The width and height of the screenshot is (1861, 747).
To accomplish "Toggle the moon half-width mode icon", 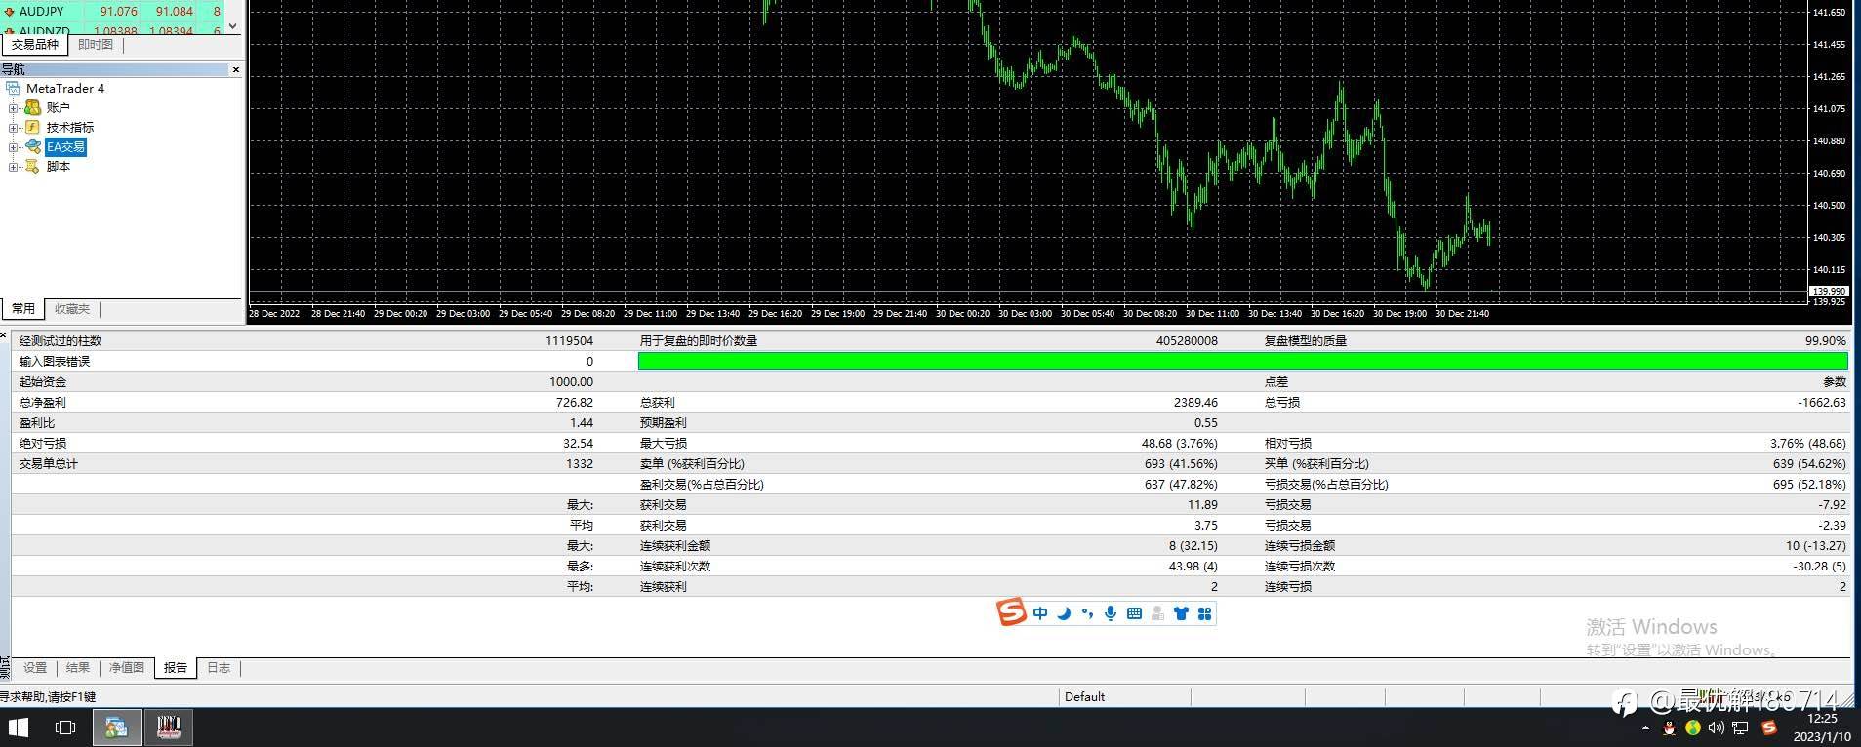I will click(1064, 613).
